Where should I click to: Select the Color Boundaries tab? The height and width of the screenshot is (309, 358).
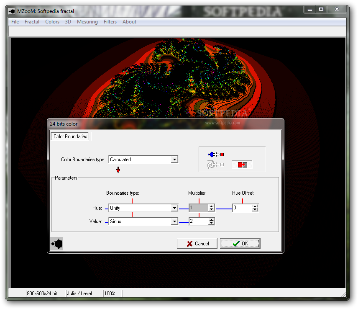tap(70, 136)
